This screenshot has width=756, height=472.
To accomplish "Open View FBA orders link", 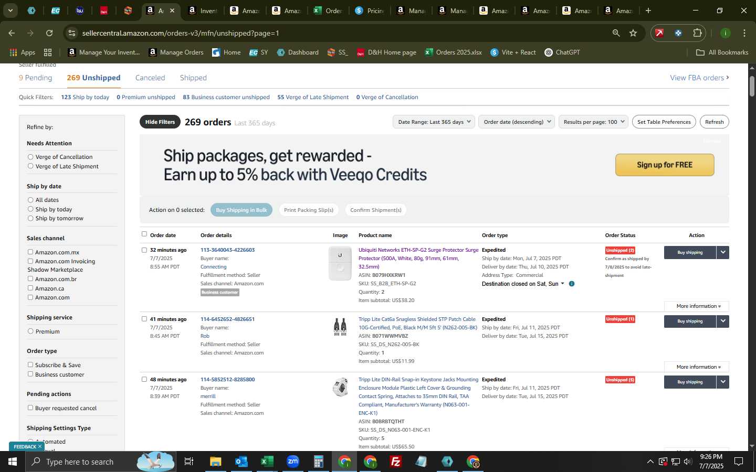I will coord(699,78).
